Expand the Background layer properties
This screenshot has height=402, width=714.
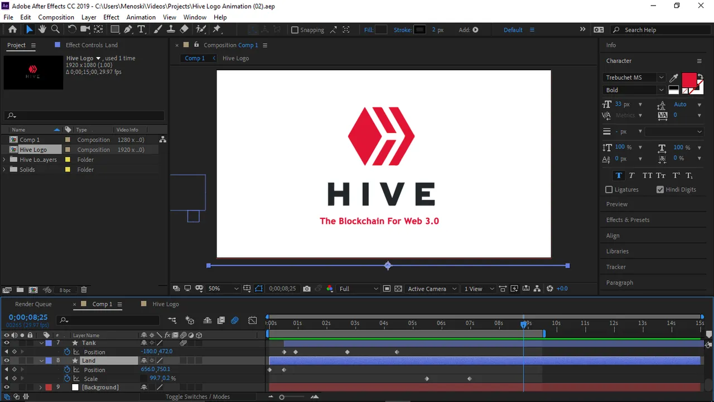[x=40, y=387]
